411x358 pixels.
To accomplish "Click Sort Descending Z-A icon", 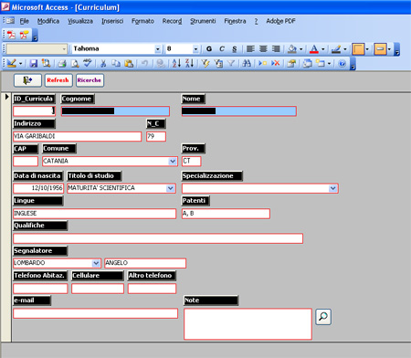I will coord(189,63).
